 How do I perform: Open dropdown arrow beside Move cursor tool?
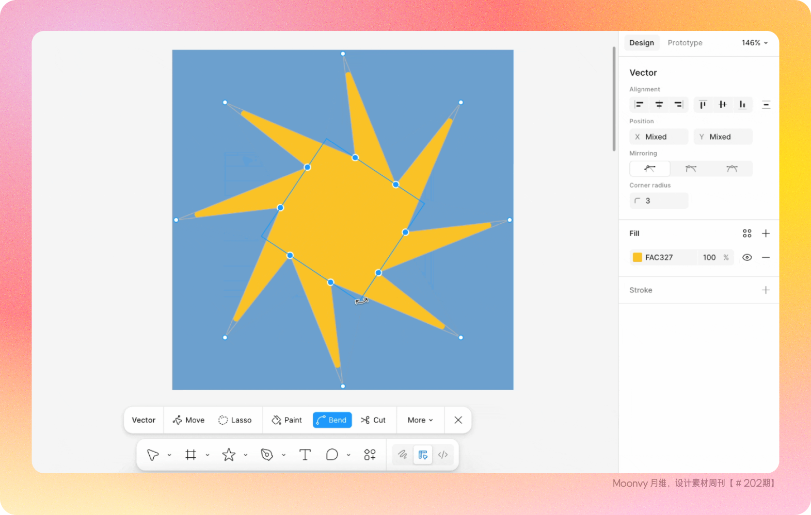tap(169, 455)
